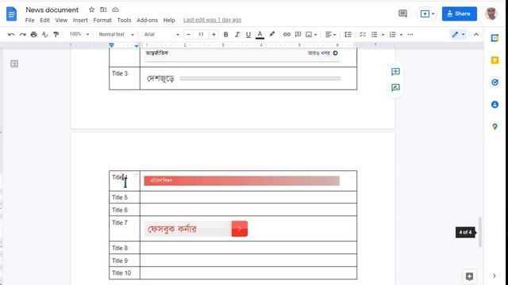This screenshot has width=508, height=285.
Task: Open the Insert menu
Action: tap(80, 20)
